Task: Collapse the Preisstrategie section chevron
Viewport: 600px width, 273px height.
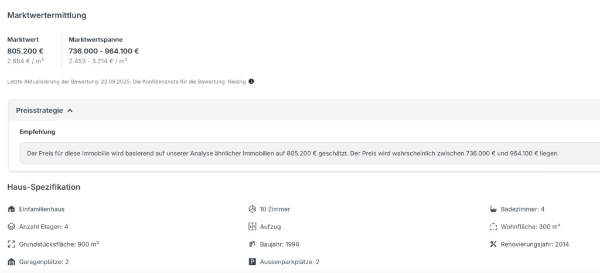Action: pos(70,110)
